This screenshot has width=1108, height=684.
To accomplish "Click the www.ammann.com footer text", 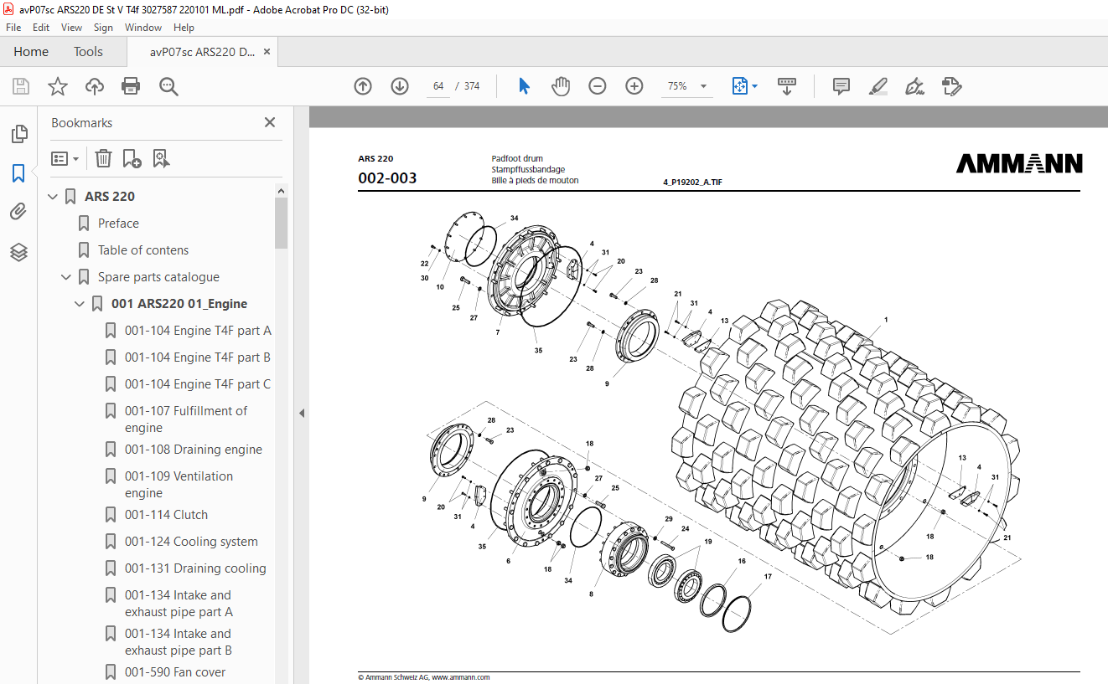I will 461,677.
